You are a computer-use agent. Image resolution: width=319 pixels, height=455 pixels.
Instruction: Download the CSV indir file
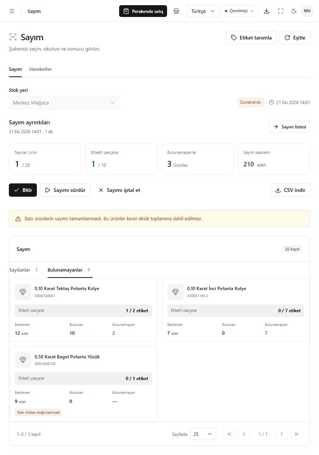[x=290, y=190]
